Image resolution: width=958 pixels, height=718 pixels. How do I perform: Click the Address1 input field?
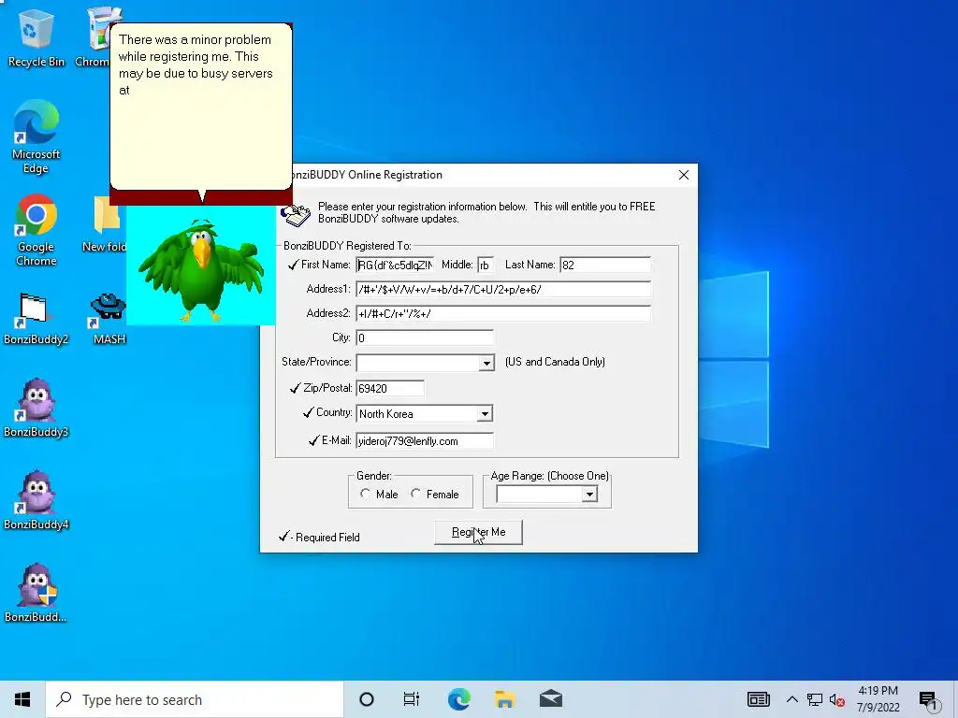503,290
